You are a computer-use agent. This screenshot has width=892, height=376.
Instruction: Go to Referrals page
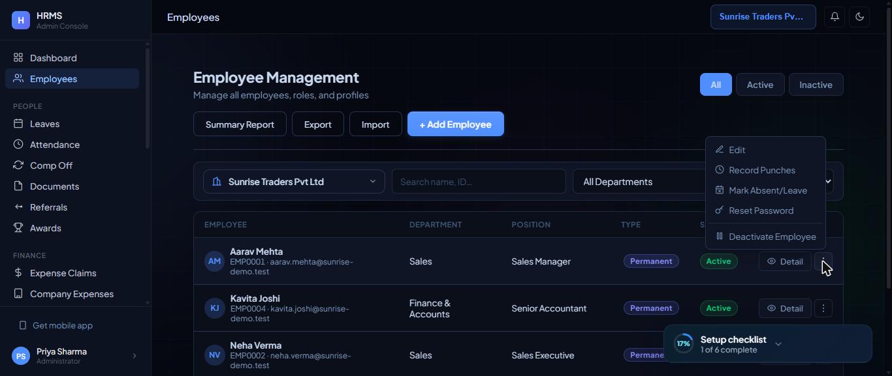tap(72, 207)
